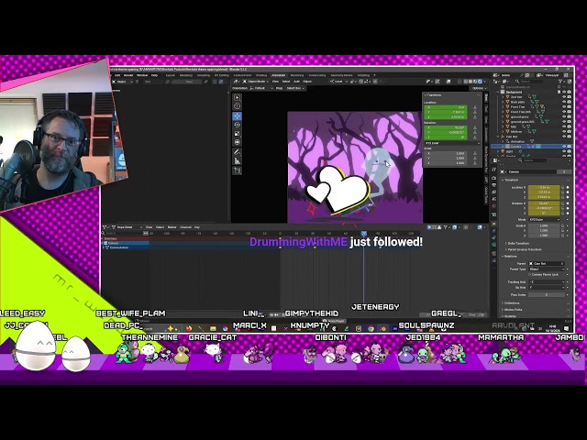Screen dimensions: 587x440
Task: Click the Pass Index value slider
Action: coord(547,295)
